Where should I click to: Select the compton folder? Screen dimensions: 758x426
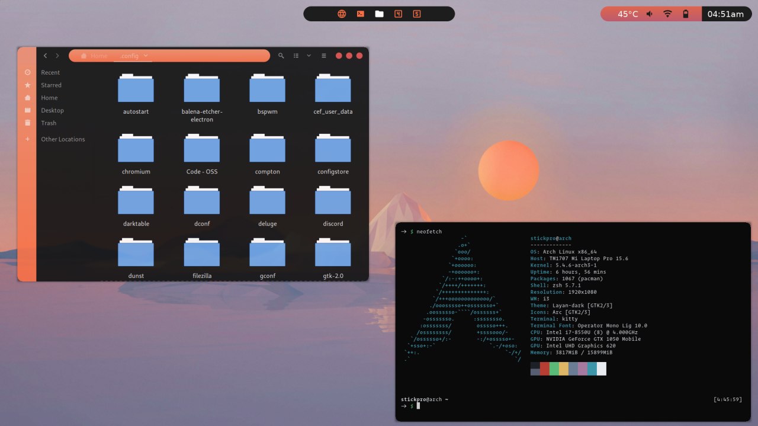[x=268, y=154]
